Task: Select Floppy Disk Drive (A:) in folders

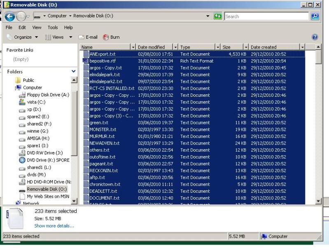Action: click(x=48, y=95)
